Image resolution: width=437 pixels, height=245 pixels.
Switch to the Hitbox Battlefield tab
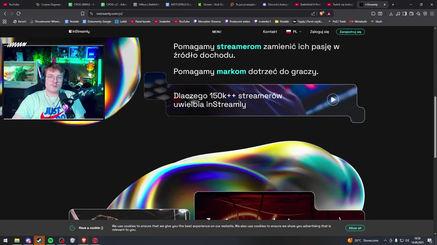[x=146, y=4]
